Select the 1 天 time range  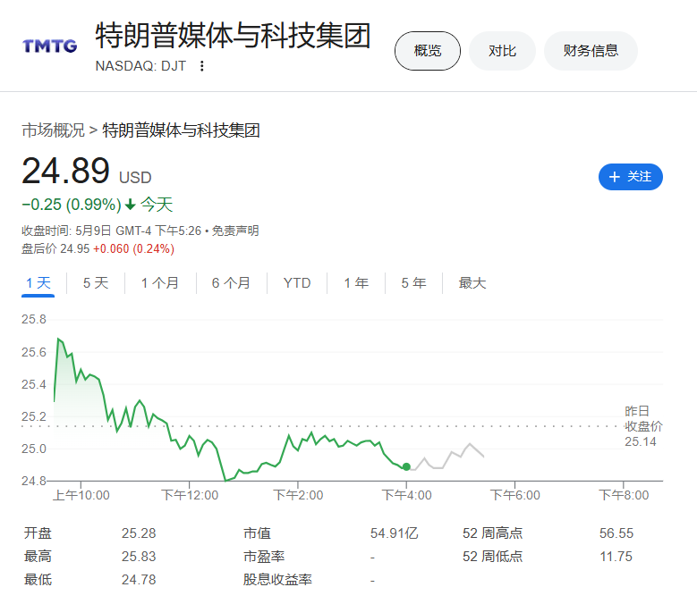tap(38, 283)
